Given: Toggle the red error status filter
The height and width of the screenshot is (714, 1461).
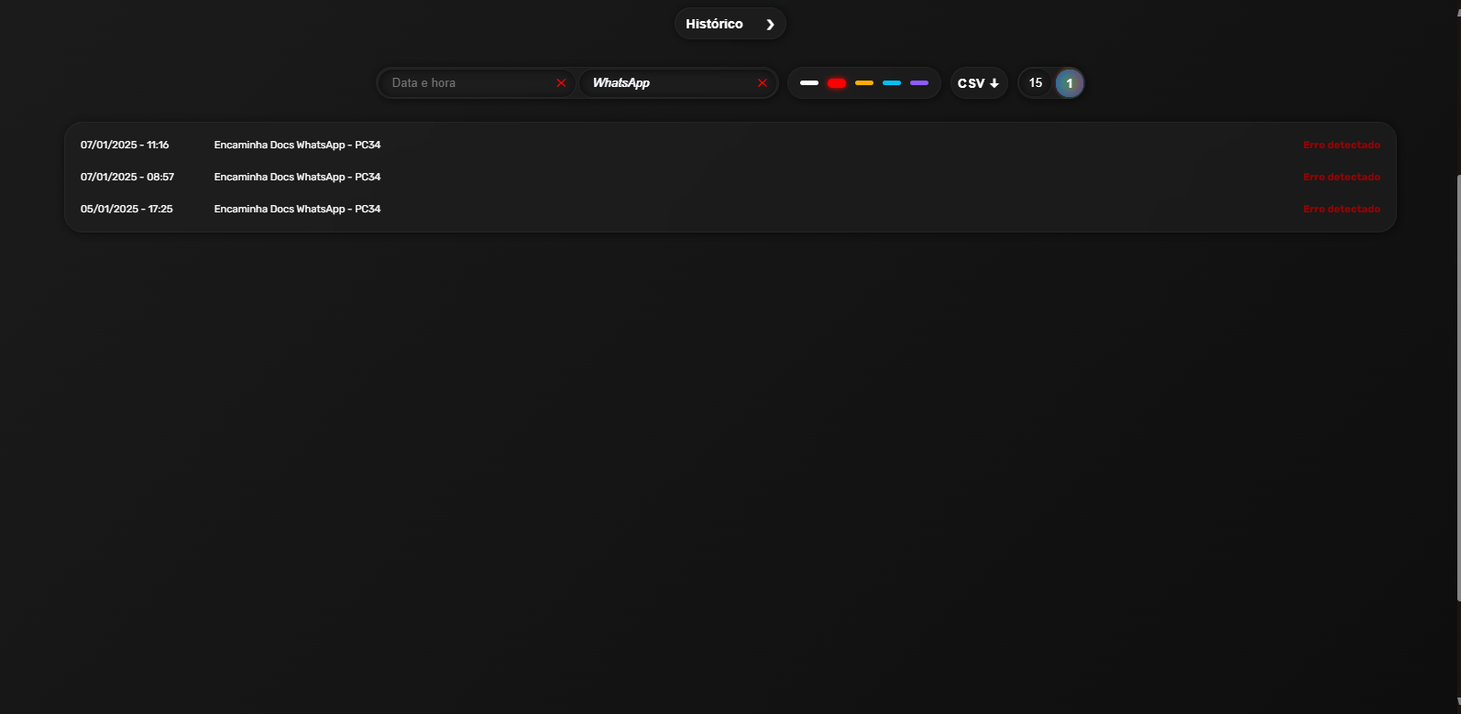Looking at the screenshot, I should pyautogui.click(x=836, y=83).
